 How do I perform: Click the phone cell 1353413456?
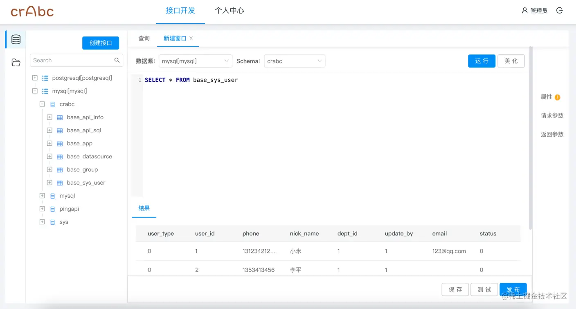(x=259, y=270)
